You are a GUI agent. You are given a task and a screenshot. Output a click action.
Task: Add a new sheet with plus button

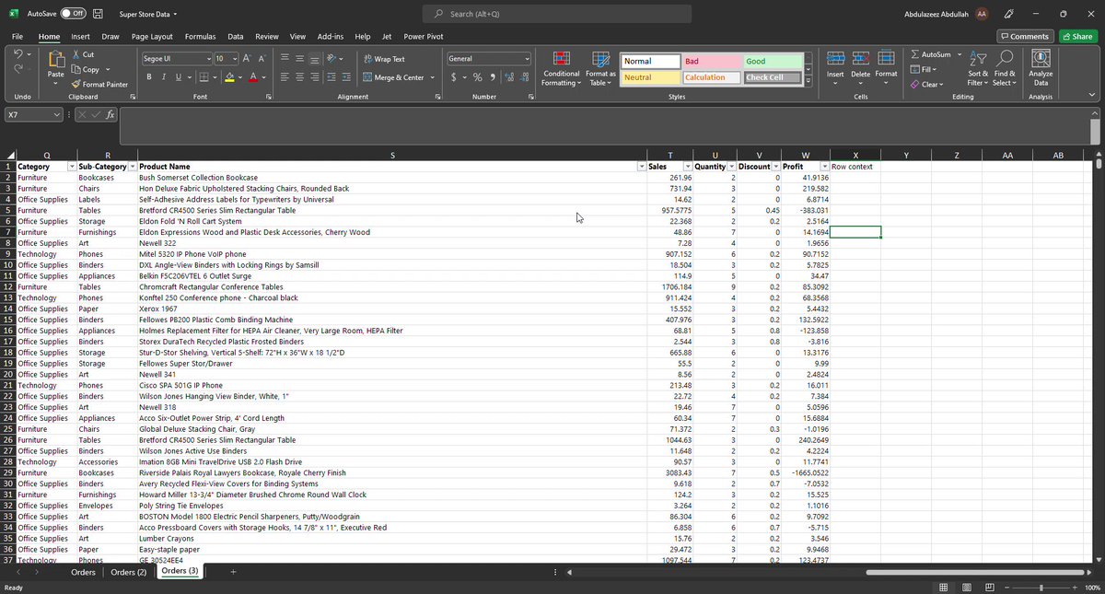pyautogui.click(x=233, y=572)
